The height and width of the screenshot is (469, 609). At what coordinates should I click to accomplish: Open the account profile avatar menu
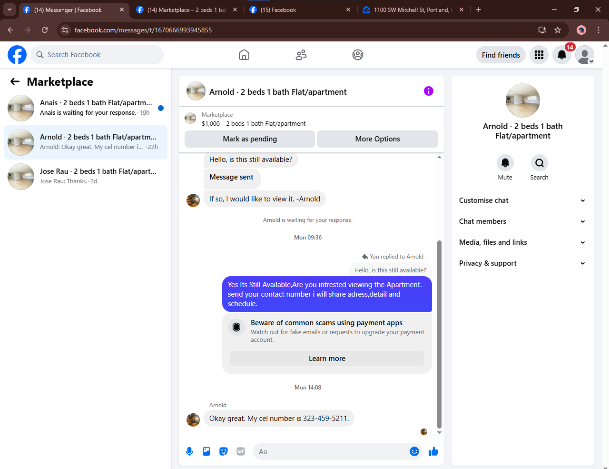(585, 55)
